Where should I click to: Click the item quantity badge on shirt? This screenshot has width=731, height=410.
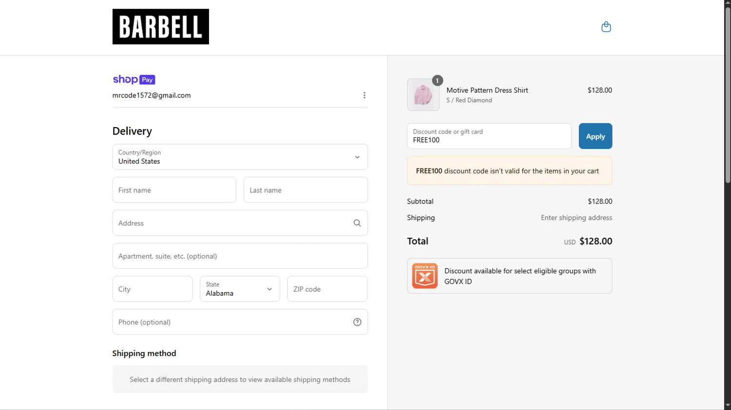[x=437, y=81]
